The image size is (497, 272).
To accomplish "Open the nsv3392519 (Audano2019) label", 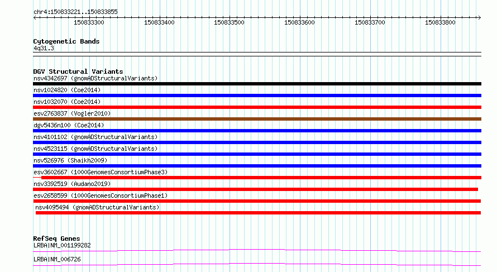I will tap(72, 184).
